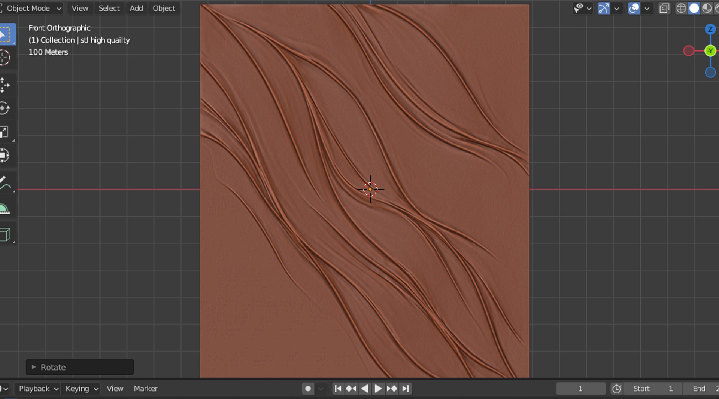Select the Add Cube tool

tap(5, 234)
